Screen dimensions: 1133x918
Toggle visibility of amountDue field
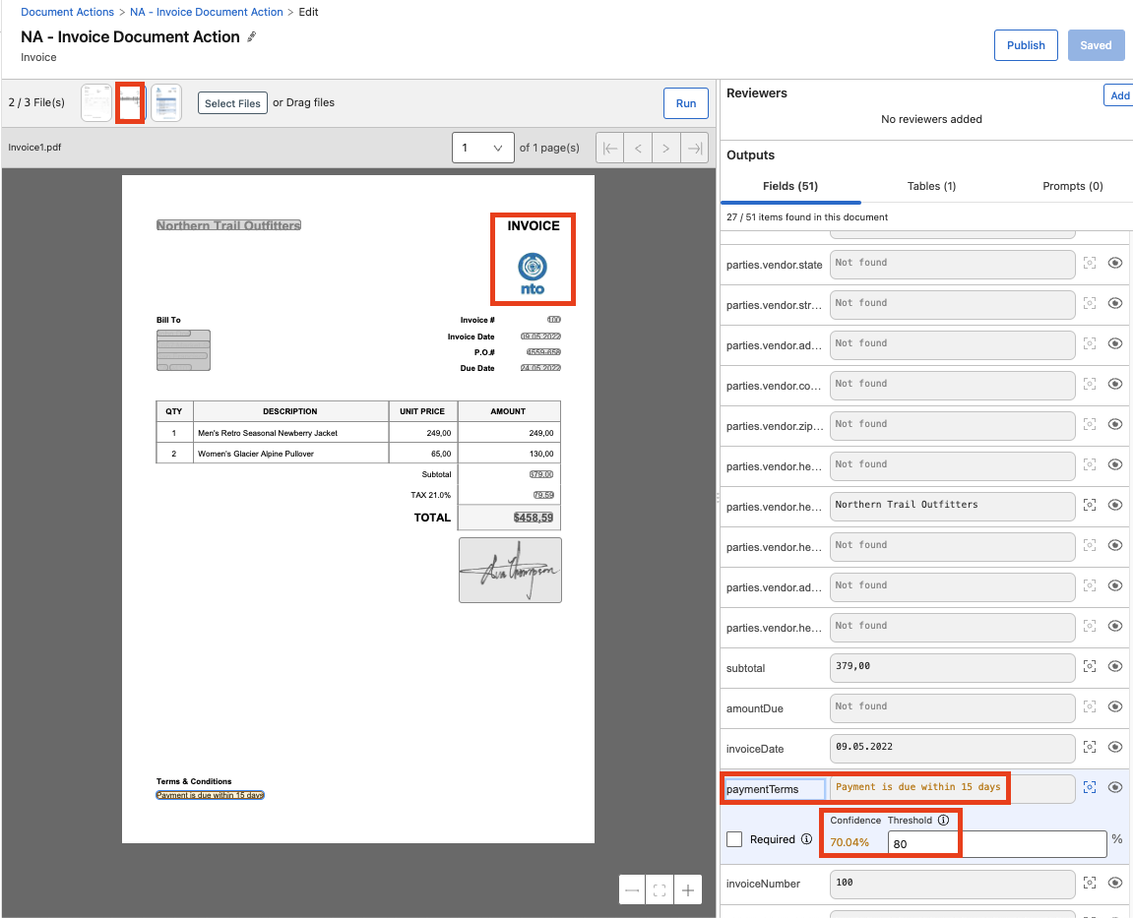coord(1115,706)
